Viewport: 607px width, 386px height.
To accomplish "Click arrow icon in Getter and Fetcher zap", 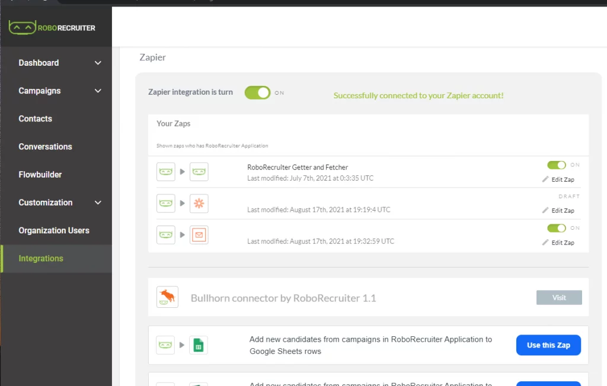I will tap(183, 172).
